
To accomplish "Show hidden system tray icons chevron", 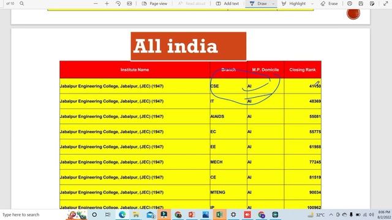I will 331,215.
